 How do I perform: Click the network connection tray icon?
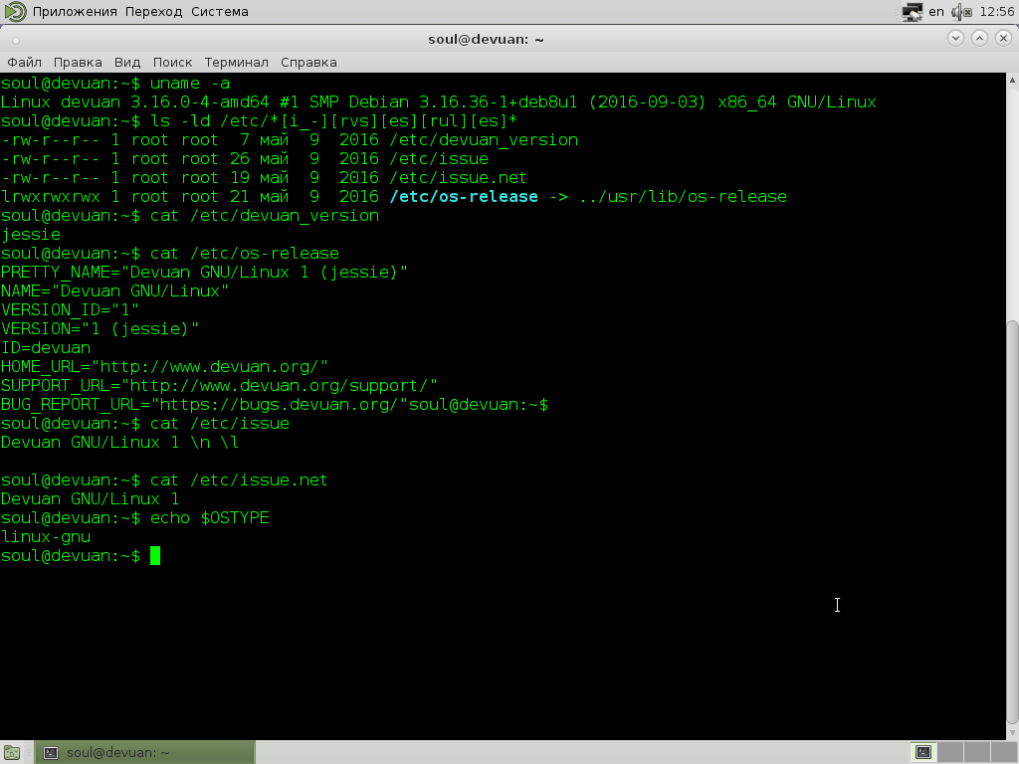click(913, 12)
